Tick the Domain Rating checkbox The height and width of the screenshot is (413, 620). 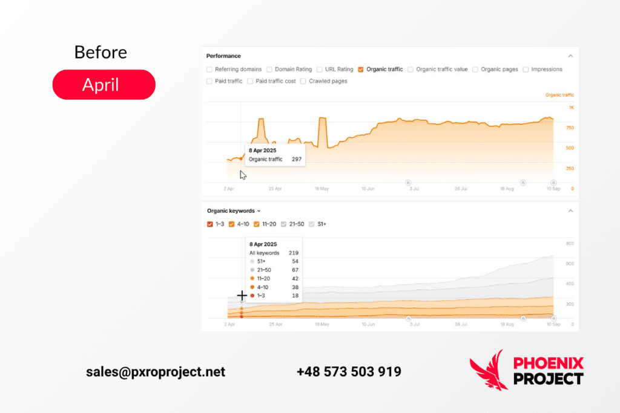pos(269,70)
